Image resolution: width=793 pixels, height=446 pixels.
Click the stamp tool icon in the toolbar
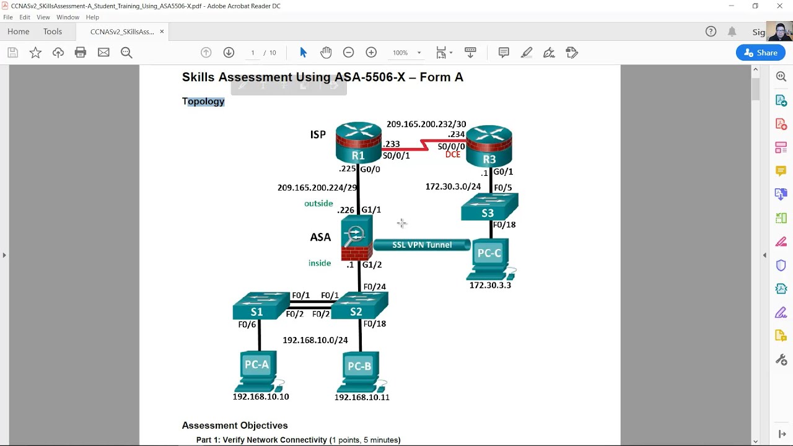tap(572, 53)
